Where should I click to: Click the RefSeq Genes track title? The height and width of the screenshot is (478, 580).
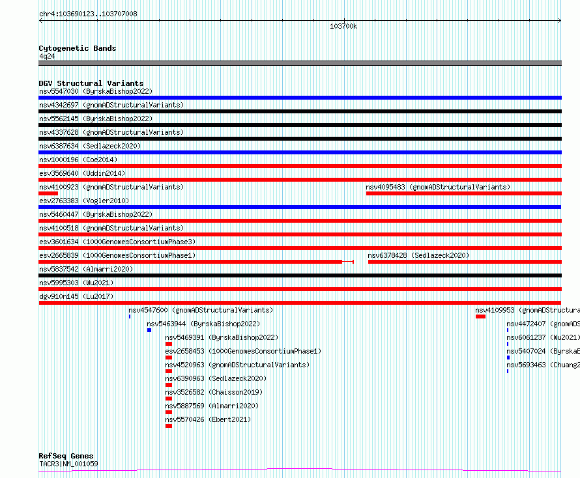[x=66, y=456]
